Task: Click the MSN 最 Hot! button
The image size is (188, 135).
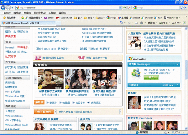Action: click(x=44, y=112)
